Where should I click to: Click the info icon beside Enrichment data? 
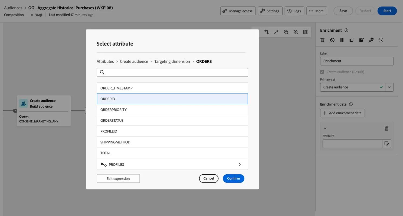(351, 104)
